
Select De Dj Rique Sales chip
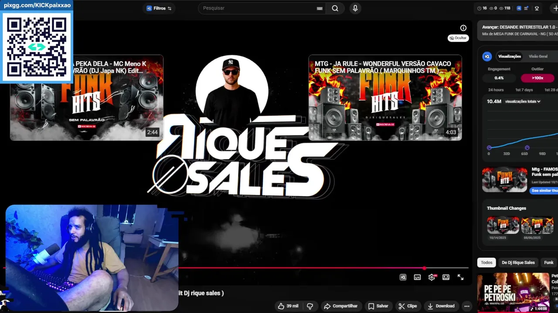pos(518,263)
